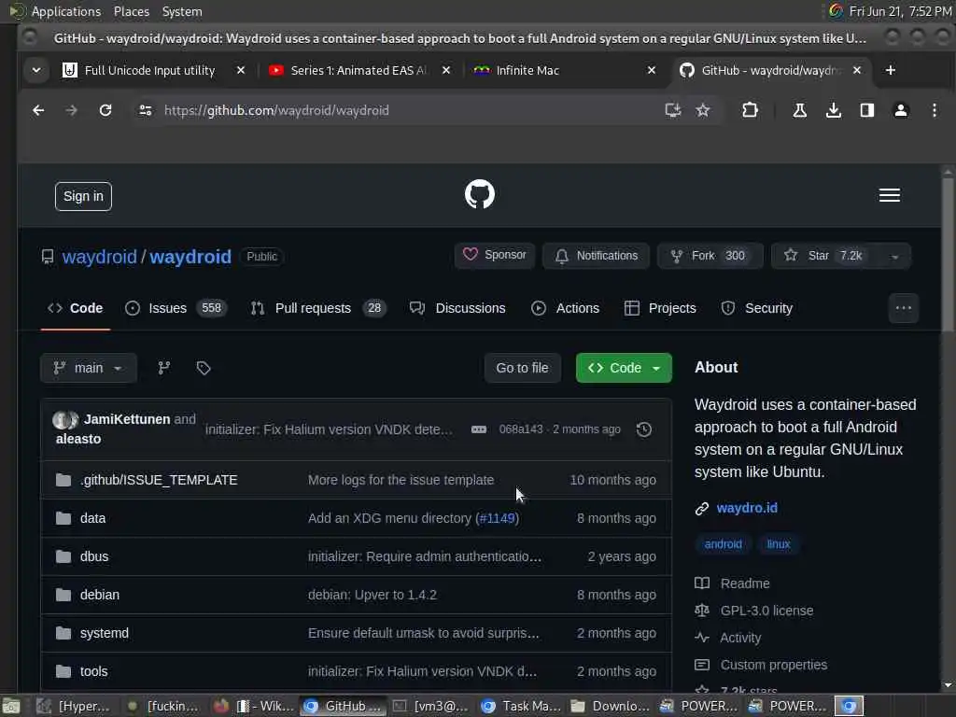Click the address bar URL field
The height and width of the screenshot is (717, 956).
402,110
